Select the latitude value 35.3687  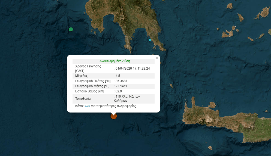(121, 81)
